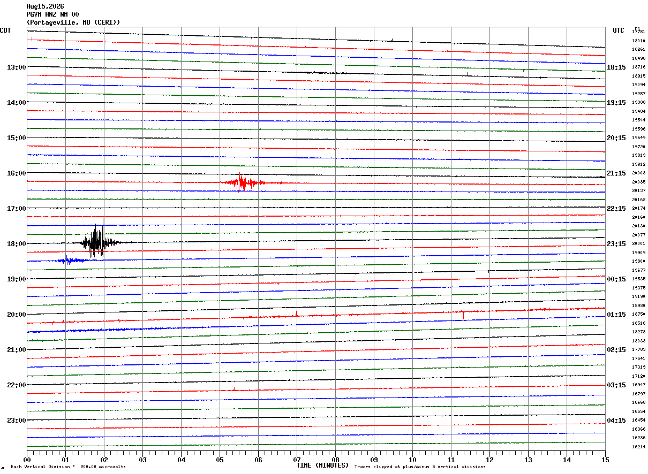This screenshot has height=474, width=648.
Task: Click the small blue seismic burst below 18:00
Action: click(x=71, y=261)
